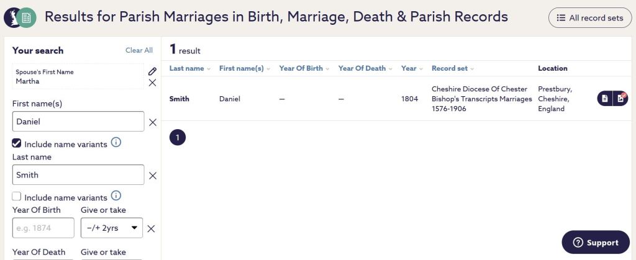
Task: Sort results by Year column header
Action: click(412, 68)
